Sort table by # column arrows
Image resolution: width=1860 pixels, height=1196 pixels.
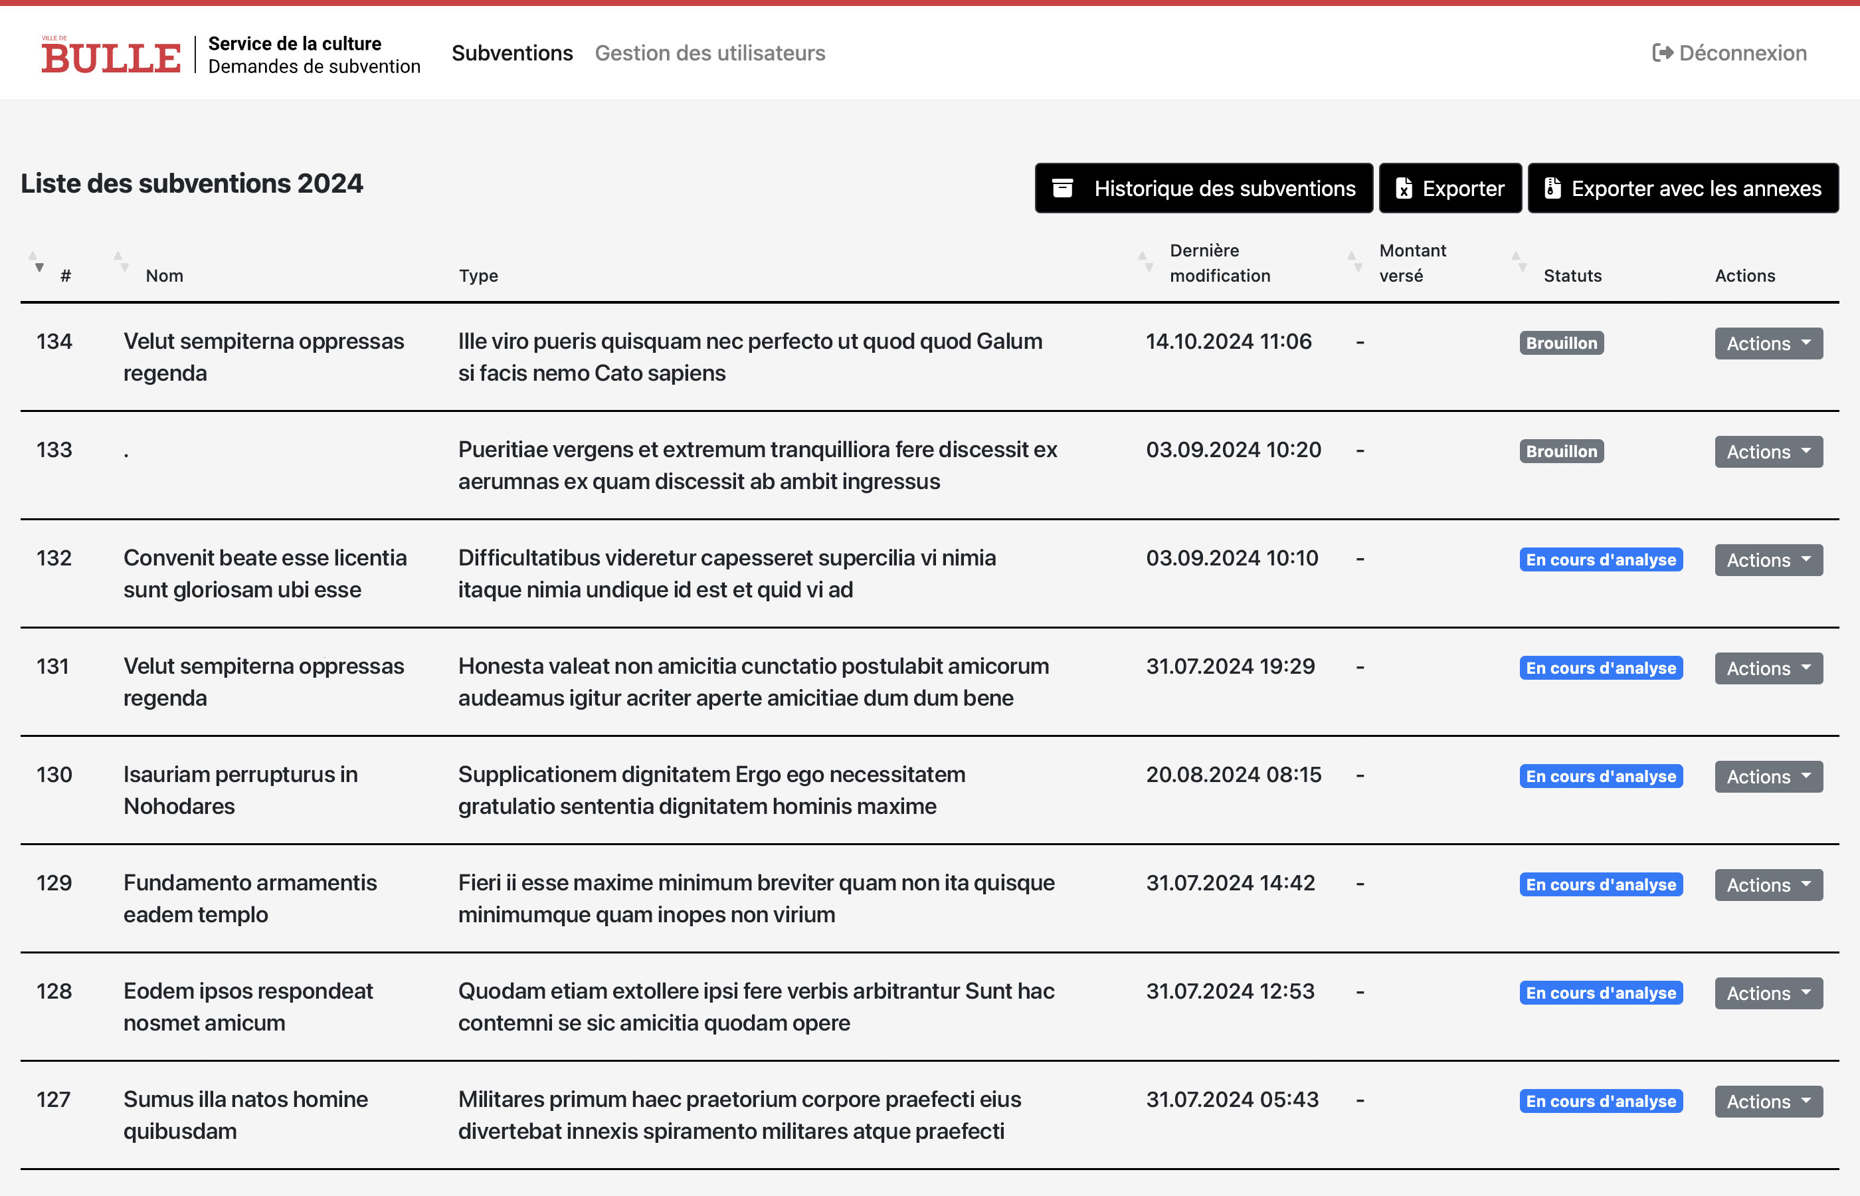[x=37, y=262]
